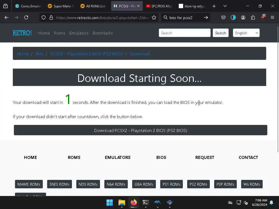Viewport: 279px width, 209px height.
Task: Open a new tab with plus button
Action: [x=214, y=6]
